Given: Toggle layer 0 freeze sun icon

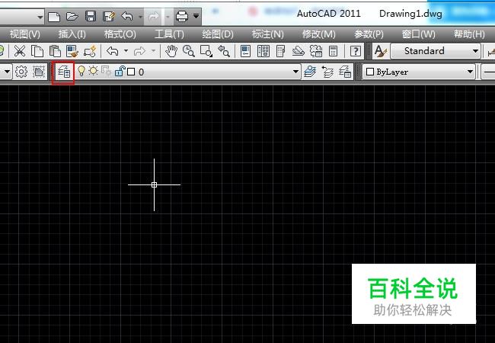Looking at the screenshot, I should point(94,71).
